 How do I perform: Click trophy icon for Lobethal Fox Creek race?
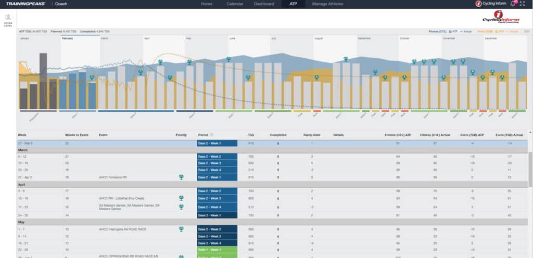181,198
